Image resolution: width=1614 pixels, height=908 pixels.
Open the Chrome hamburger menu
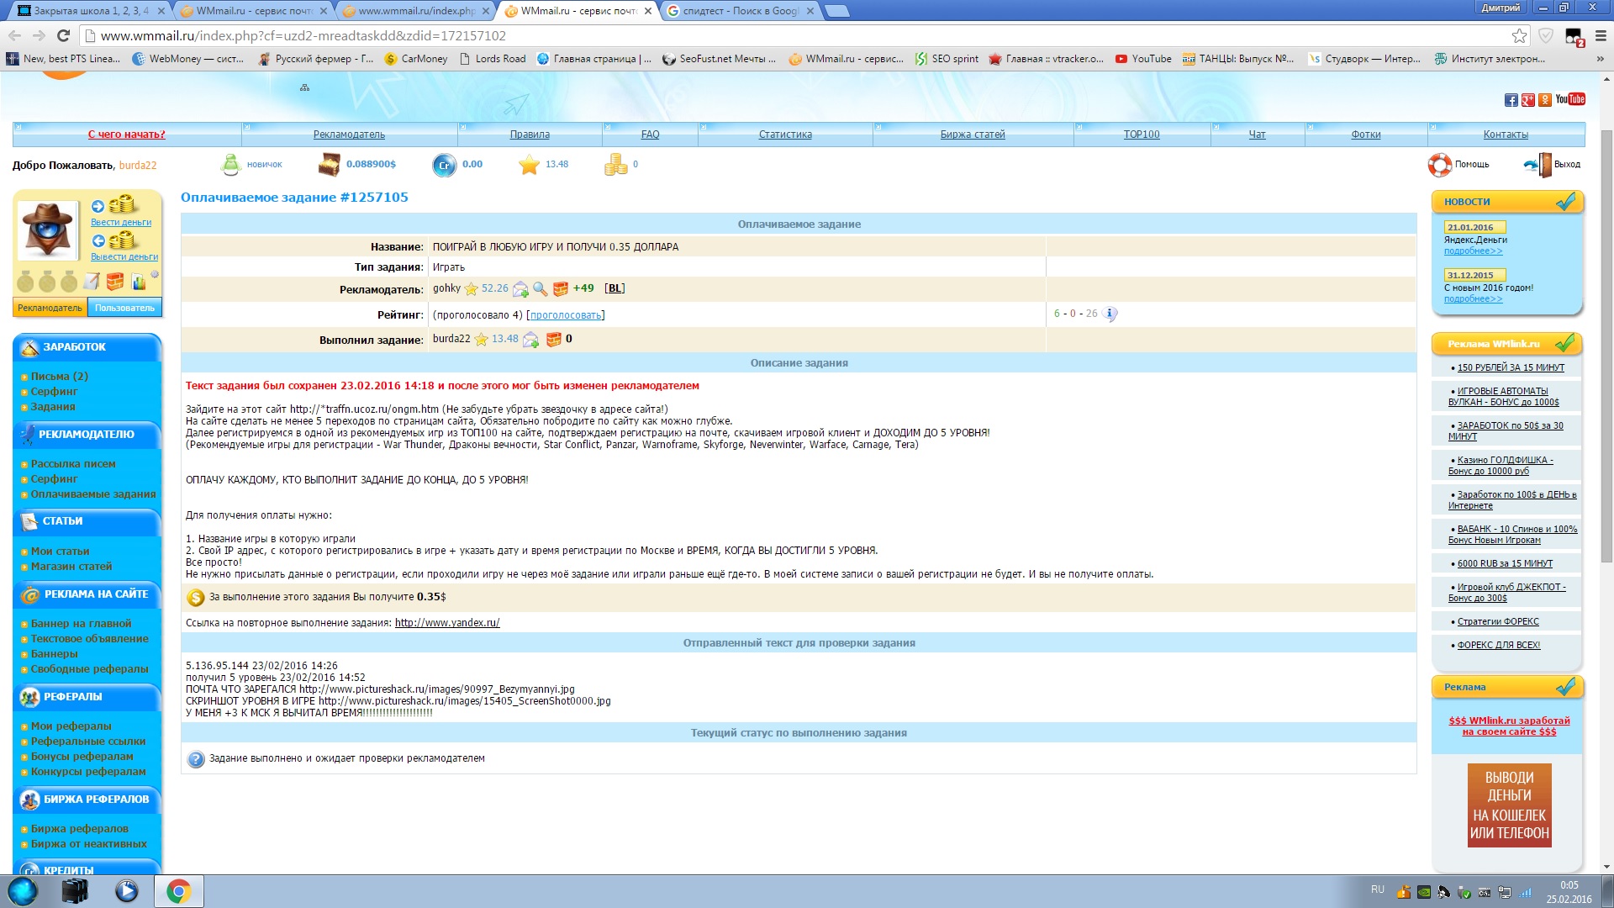[x=1601, y=35]
